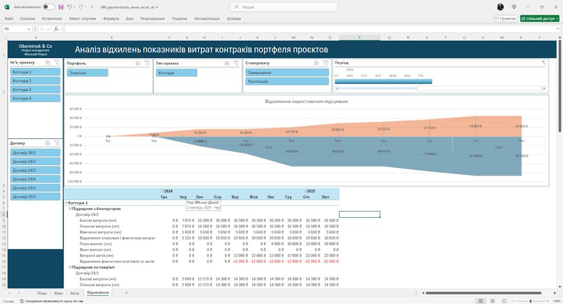This screenshot has height=304, width=563.
Task: Clear the Період timeline filter
Action: click(x=543, y=63)
